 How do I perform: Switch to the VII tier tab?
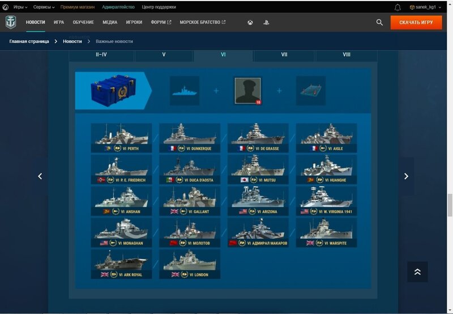(284, 55)
